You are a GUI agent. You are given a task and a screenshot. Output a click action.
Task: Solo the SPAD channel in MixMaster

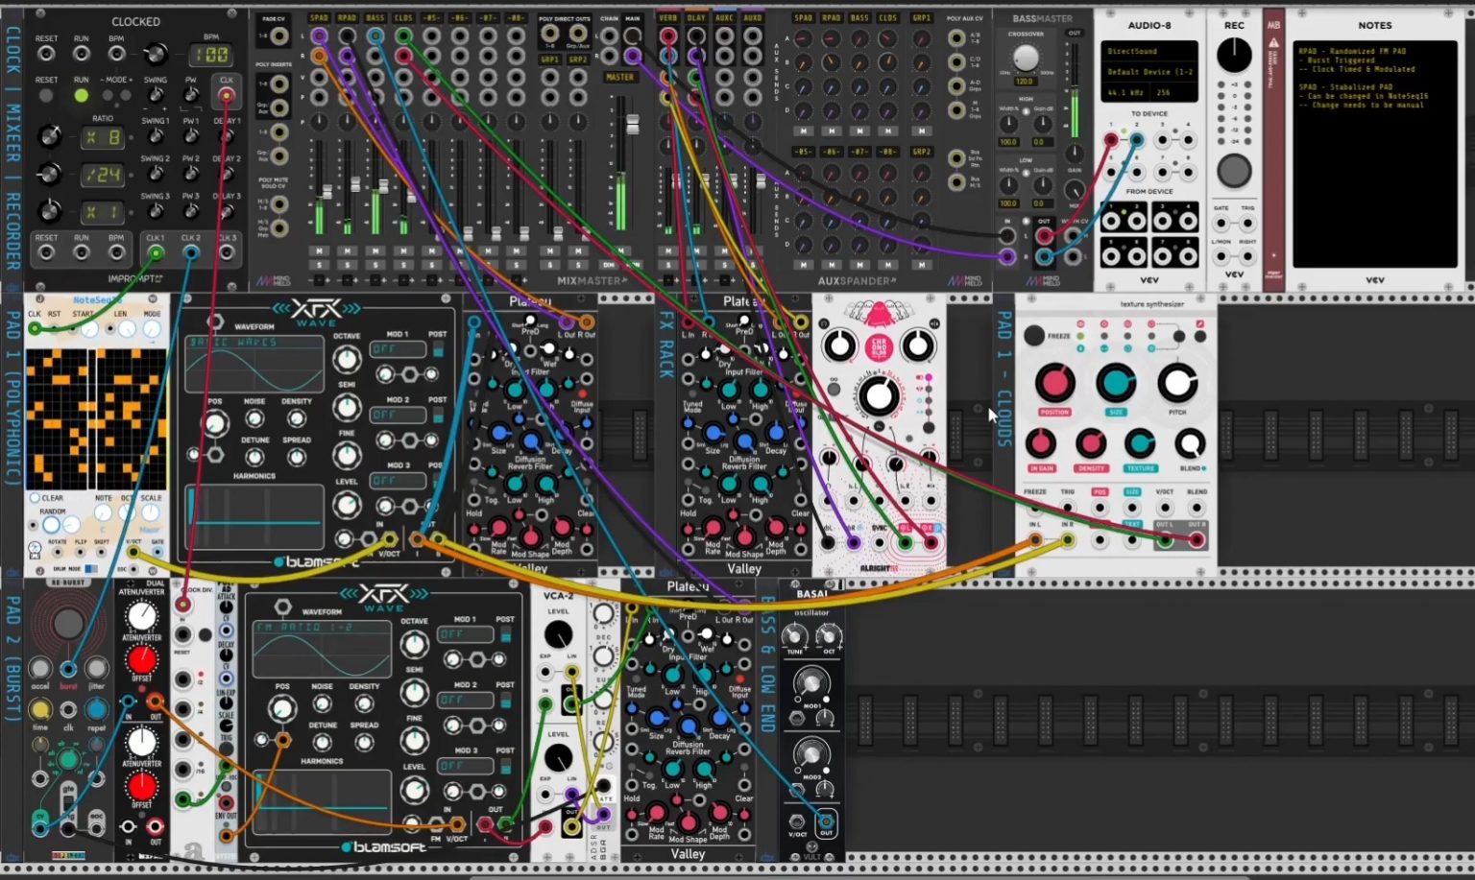pyautogui.click(x=320, y=264)
